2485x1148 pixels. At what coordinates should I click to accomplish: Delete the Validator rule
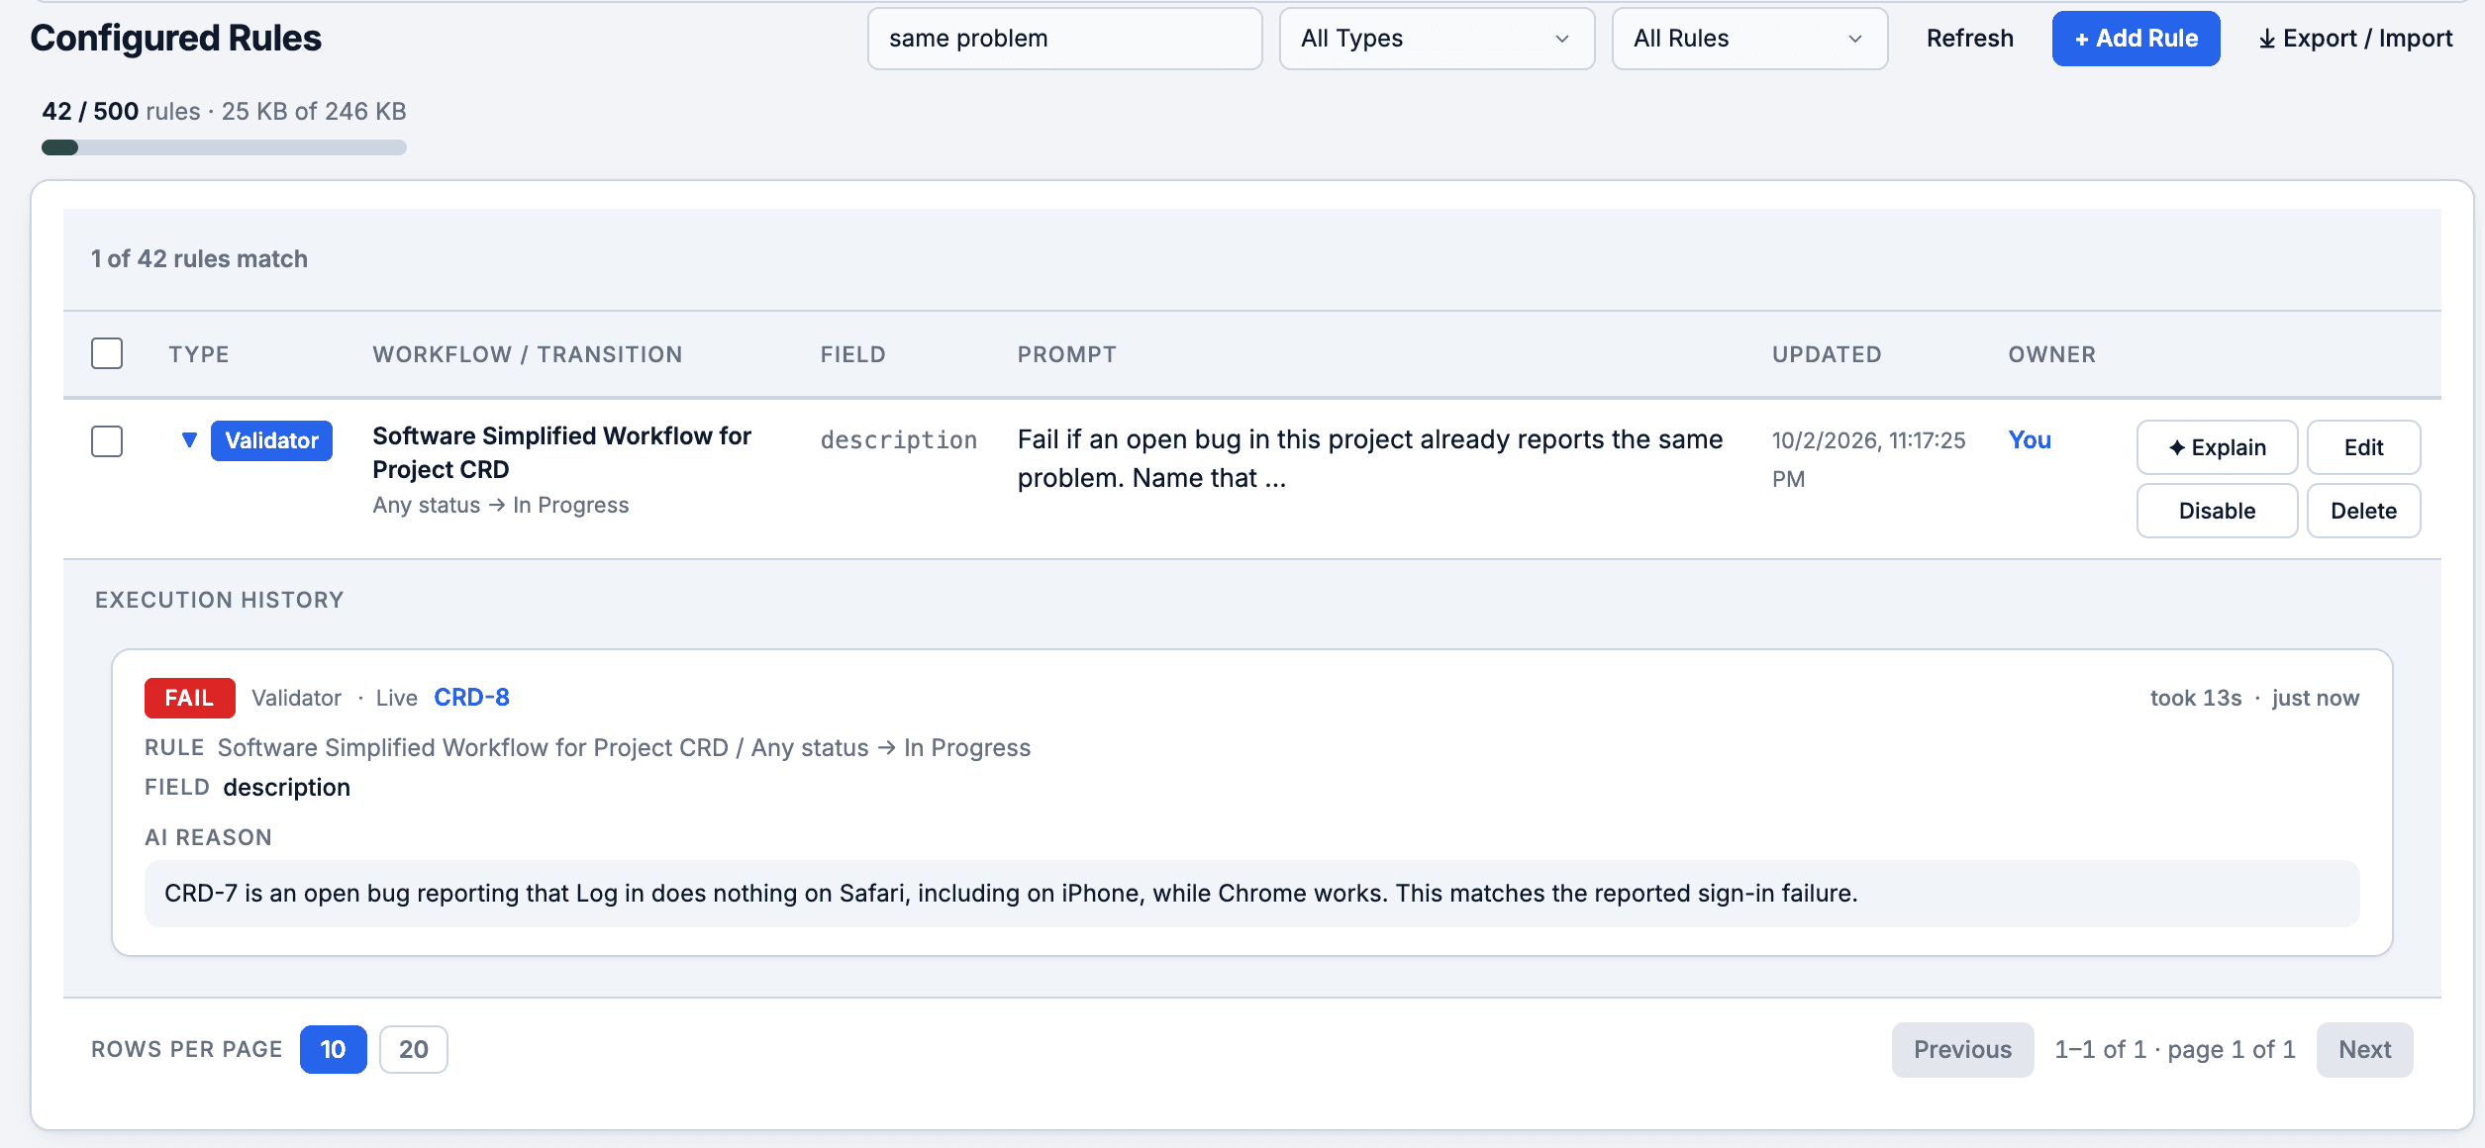point(2363,511)
